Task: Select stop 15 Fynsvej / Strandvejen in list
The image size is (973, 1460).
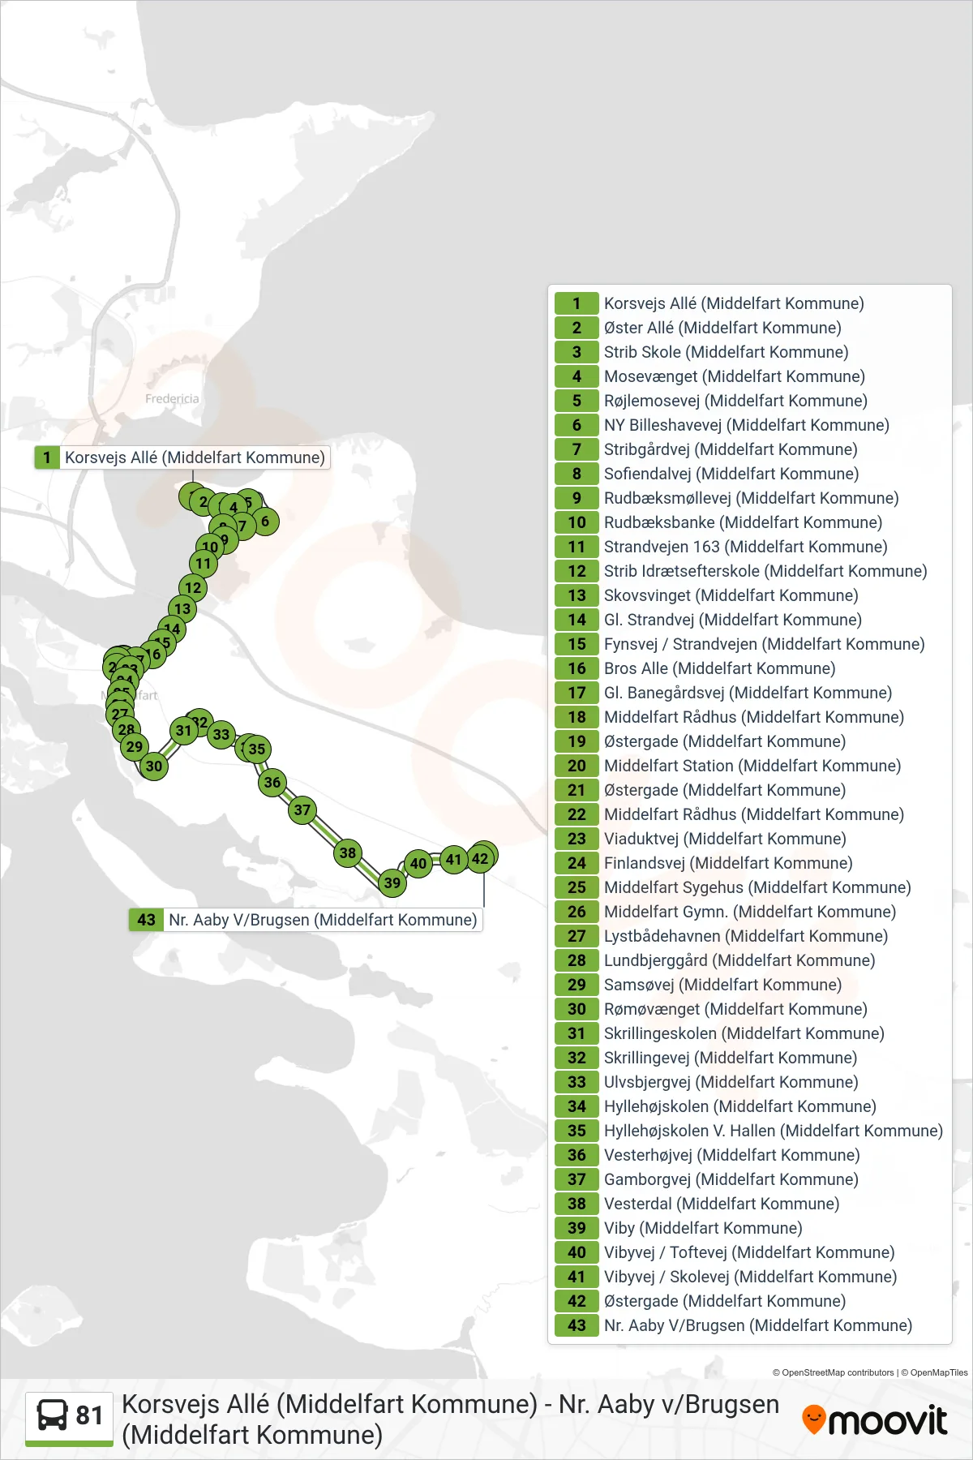Action: click(749, 644)
